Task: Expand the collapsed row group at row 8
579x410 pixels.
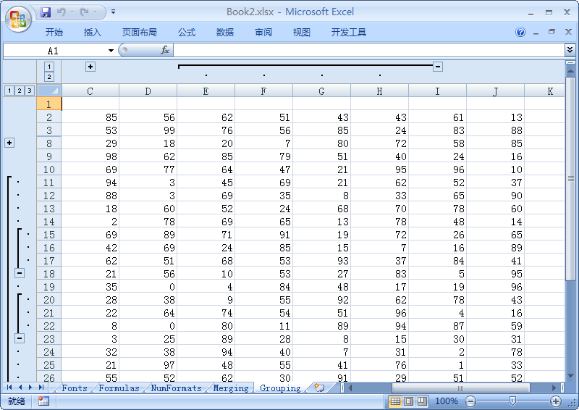Action: point(9,143)
